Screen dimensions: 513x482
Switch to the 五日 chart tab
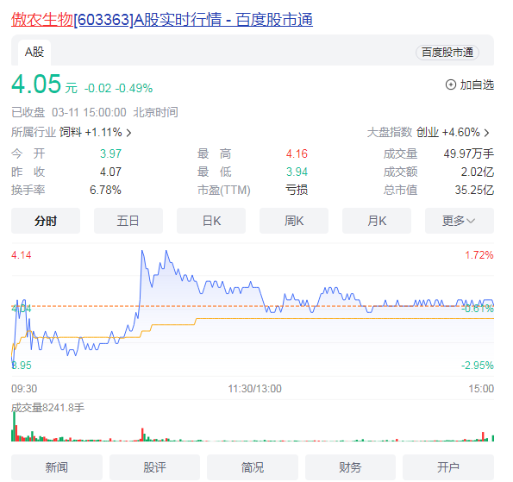click(128, 221)
